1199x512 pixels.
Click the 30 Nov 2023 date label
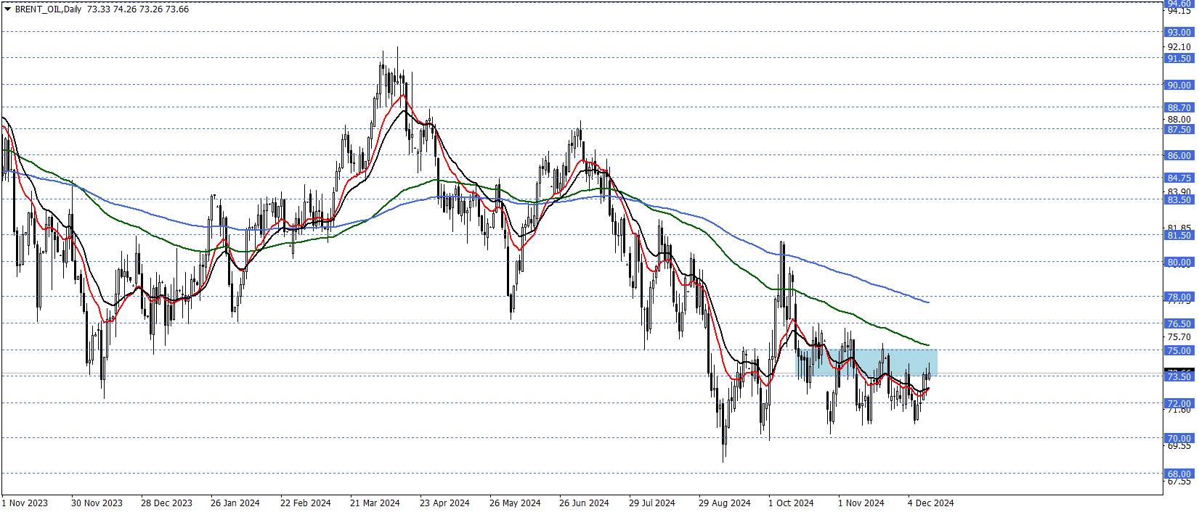click(97, 503)
